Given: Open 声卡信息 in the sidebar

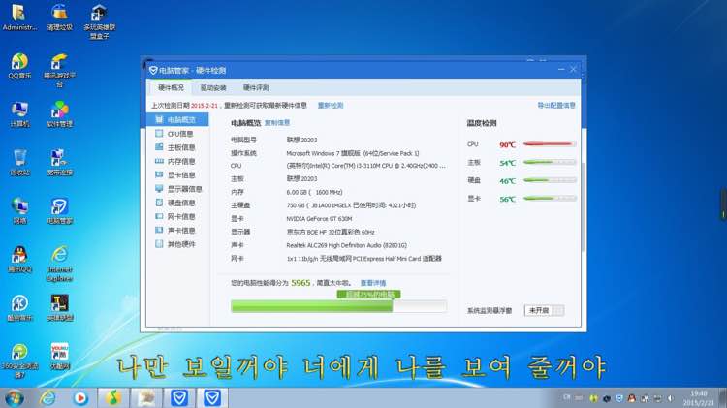Looking at the screenshot, I should [177, 231].
